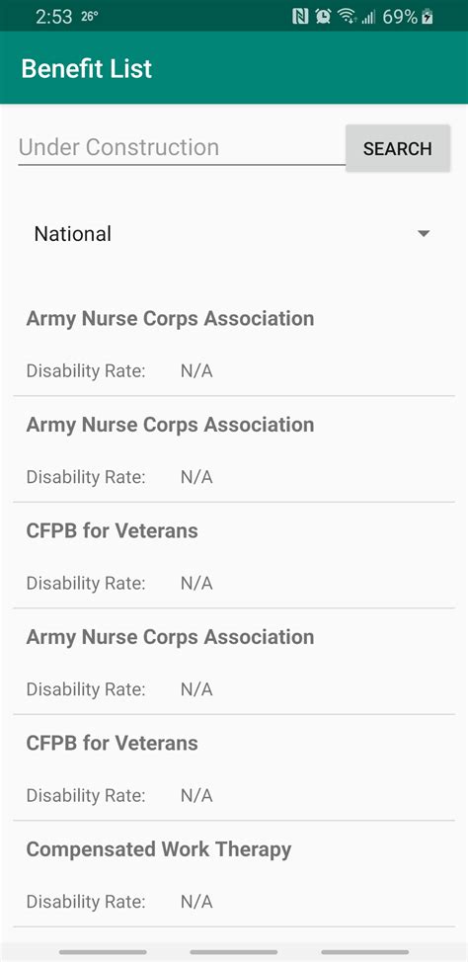This screenshot has width=468, height=962.
Task: Tap the 26° temperature indicator
Action: click(x=90, y=16)
